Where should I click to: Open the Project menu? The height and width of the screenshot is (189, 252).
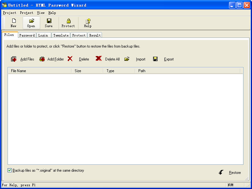click(x=10, y=13)
